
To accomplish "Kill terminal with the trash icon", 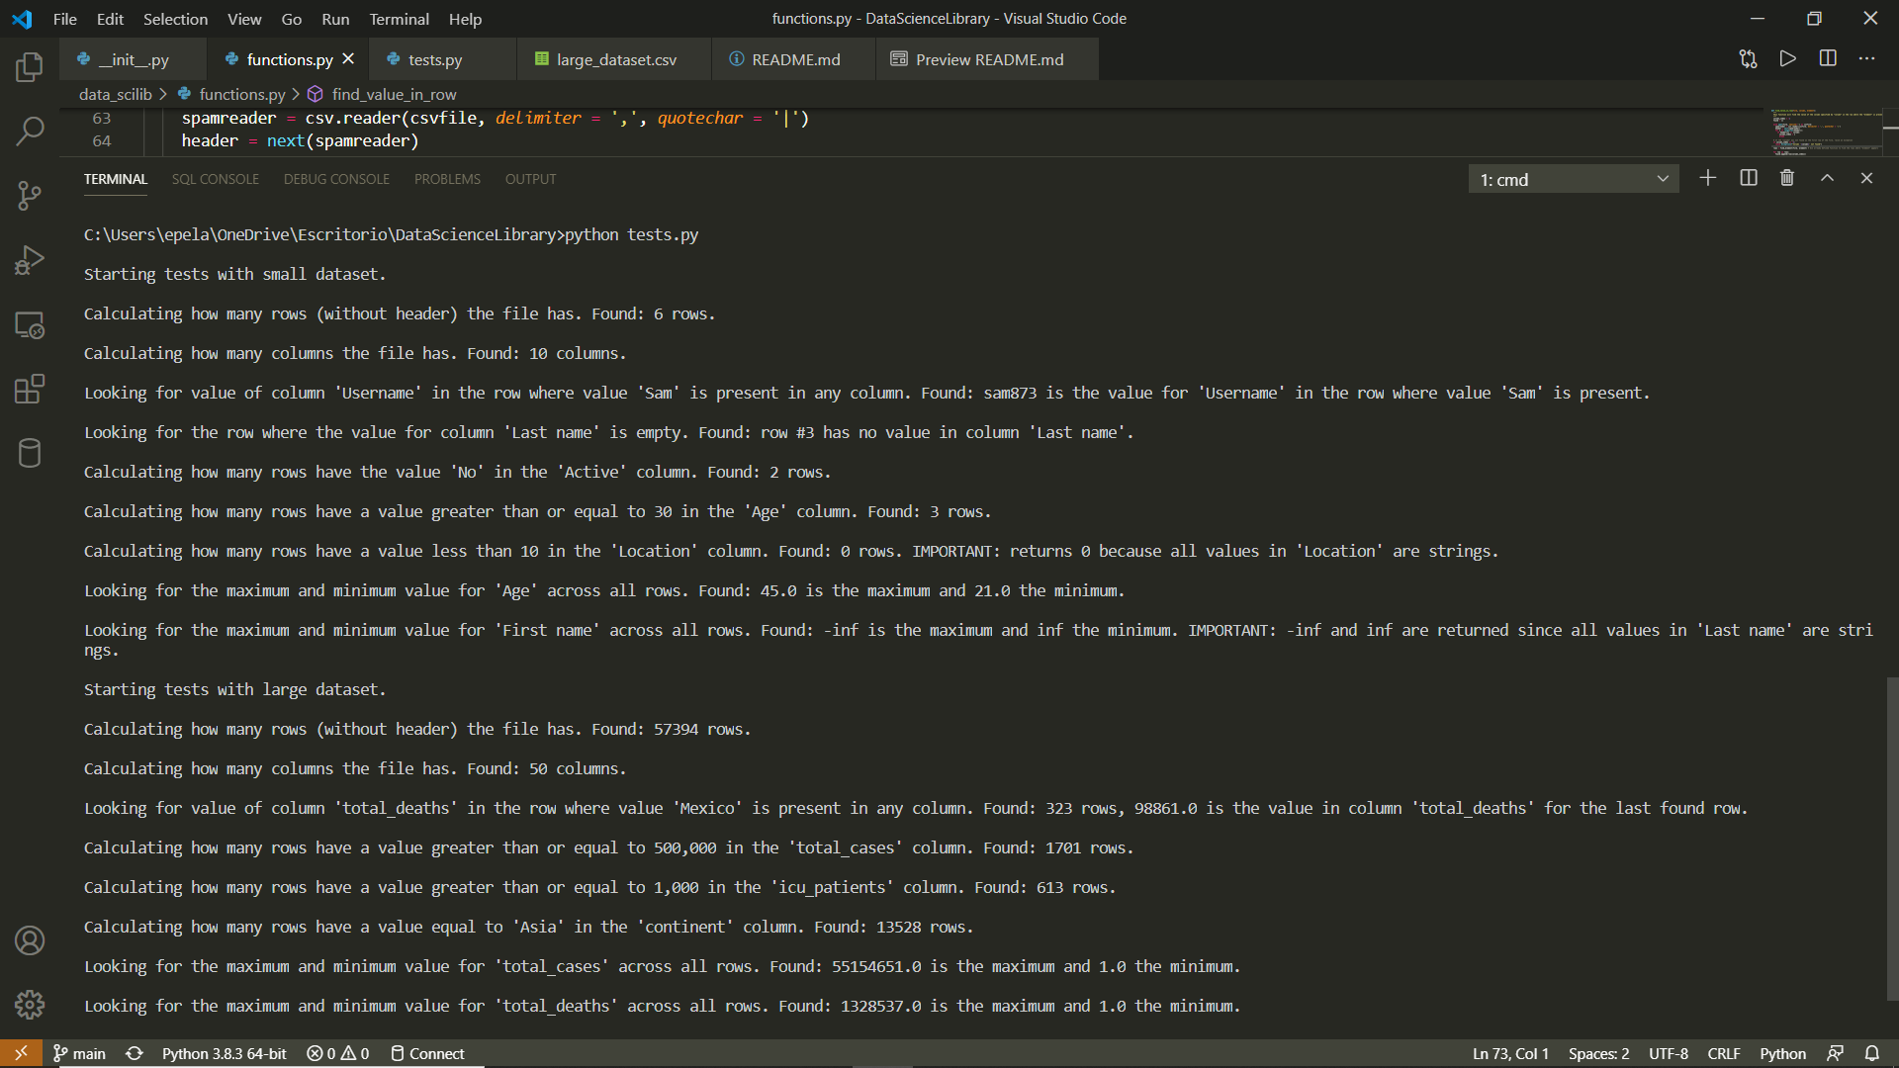I will coord(1787,178).
